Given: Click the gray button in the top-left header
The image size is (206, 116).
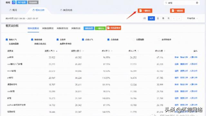Looking at the screenshot, I should 33,2.
